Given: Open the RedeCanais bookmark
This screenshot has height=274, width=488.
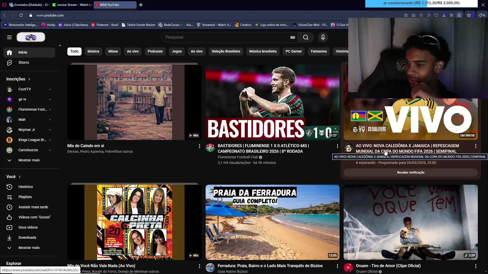Looking at the screenshot, I should click(x=176, y=25).
